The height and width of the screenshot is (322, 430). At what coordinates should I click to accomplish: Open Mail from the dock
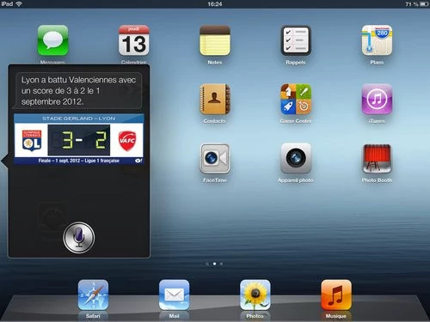point(174,295)
